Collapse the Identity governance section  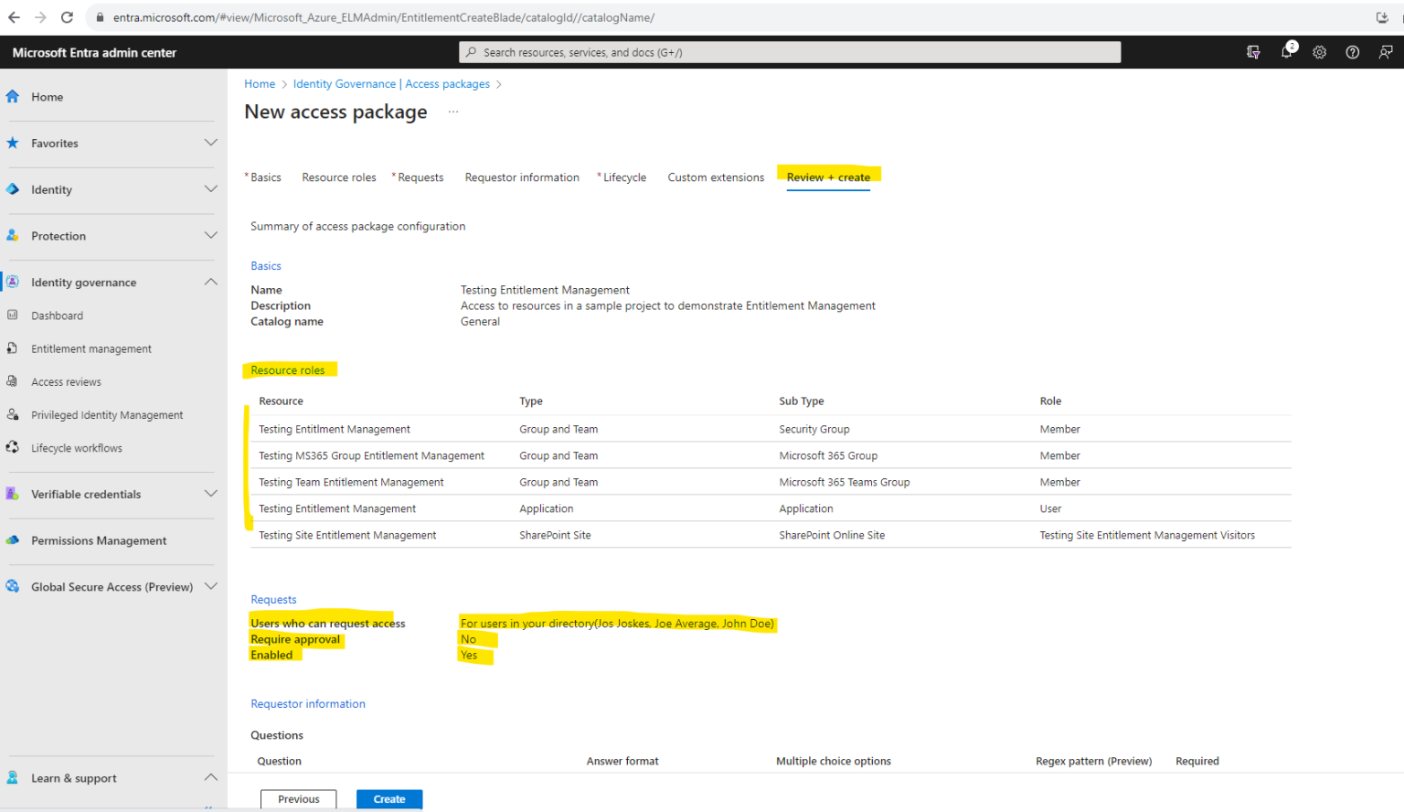pos(210,282)
